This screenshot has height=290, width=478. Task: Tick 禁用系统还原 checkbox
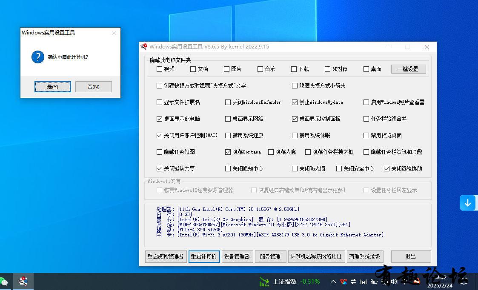point(228,135)
